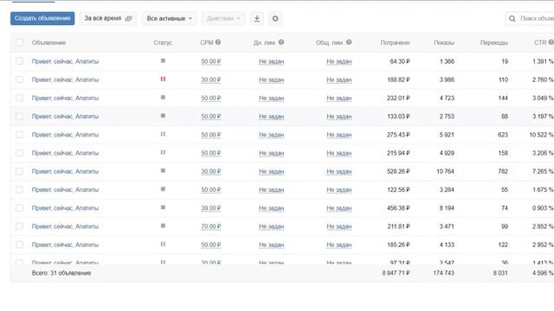The height and width of the screenshot is (311, 554).
Task: Sort by the Объявление column header
Action: pos(48,42)
